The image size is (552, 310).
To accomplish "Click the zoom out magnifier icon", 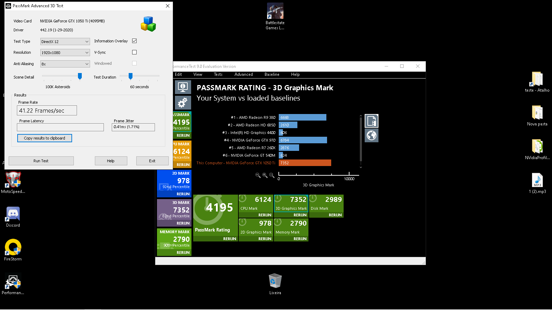I will (x=258, y=175).
